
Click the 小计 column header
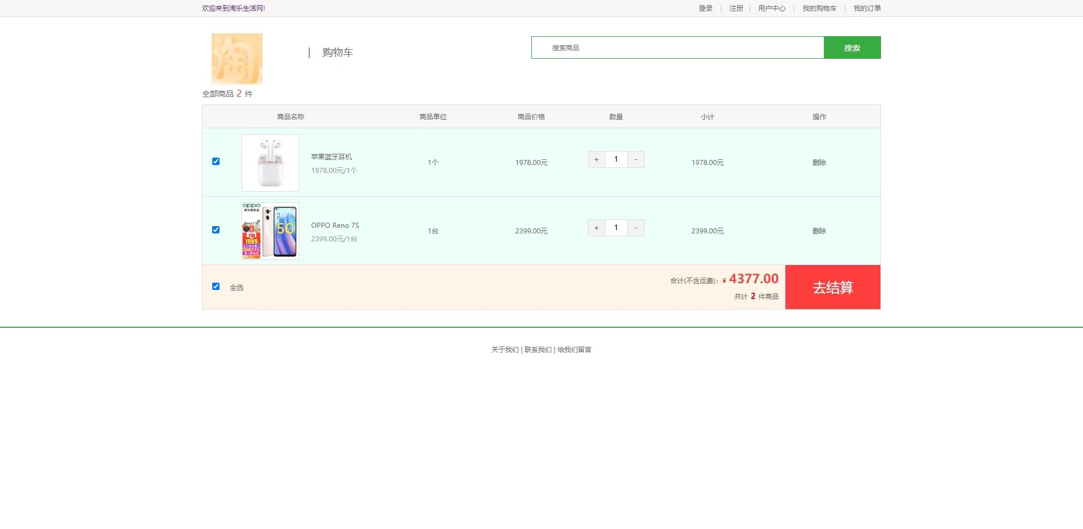point(707,117)
